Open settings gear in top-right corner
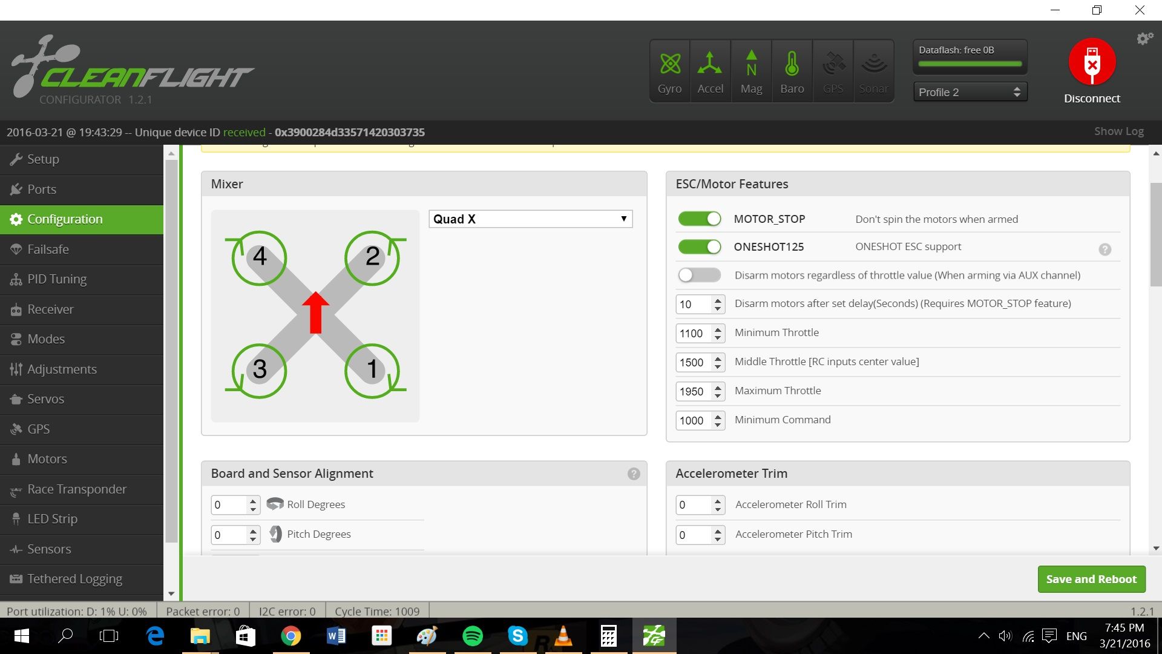 tap(1144, 39)
